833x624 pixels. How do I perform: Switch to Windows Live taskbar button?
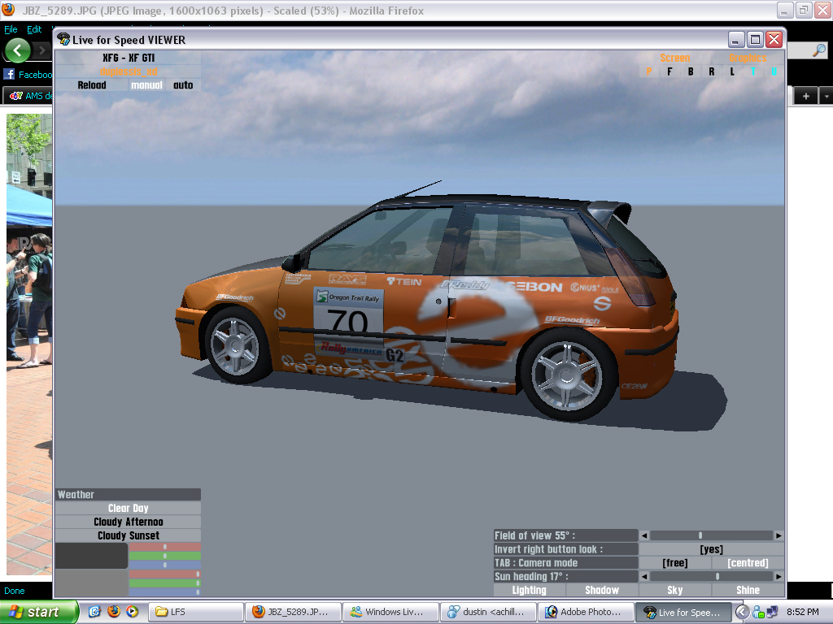391,612
